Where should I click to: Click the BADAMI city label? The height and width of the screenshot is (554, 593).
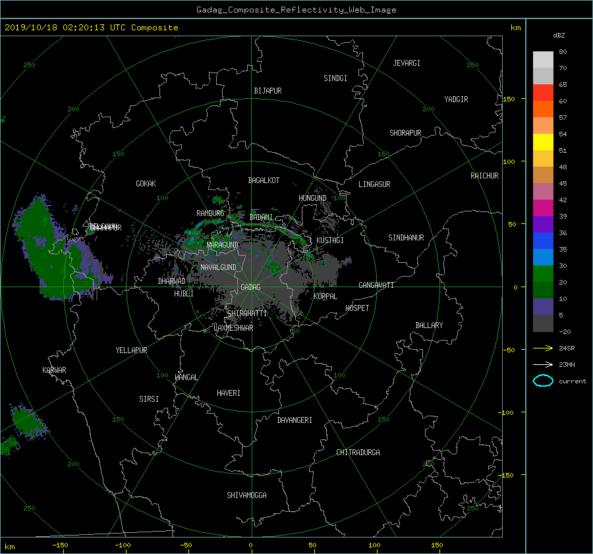(261, 217)
